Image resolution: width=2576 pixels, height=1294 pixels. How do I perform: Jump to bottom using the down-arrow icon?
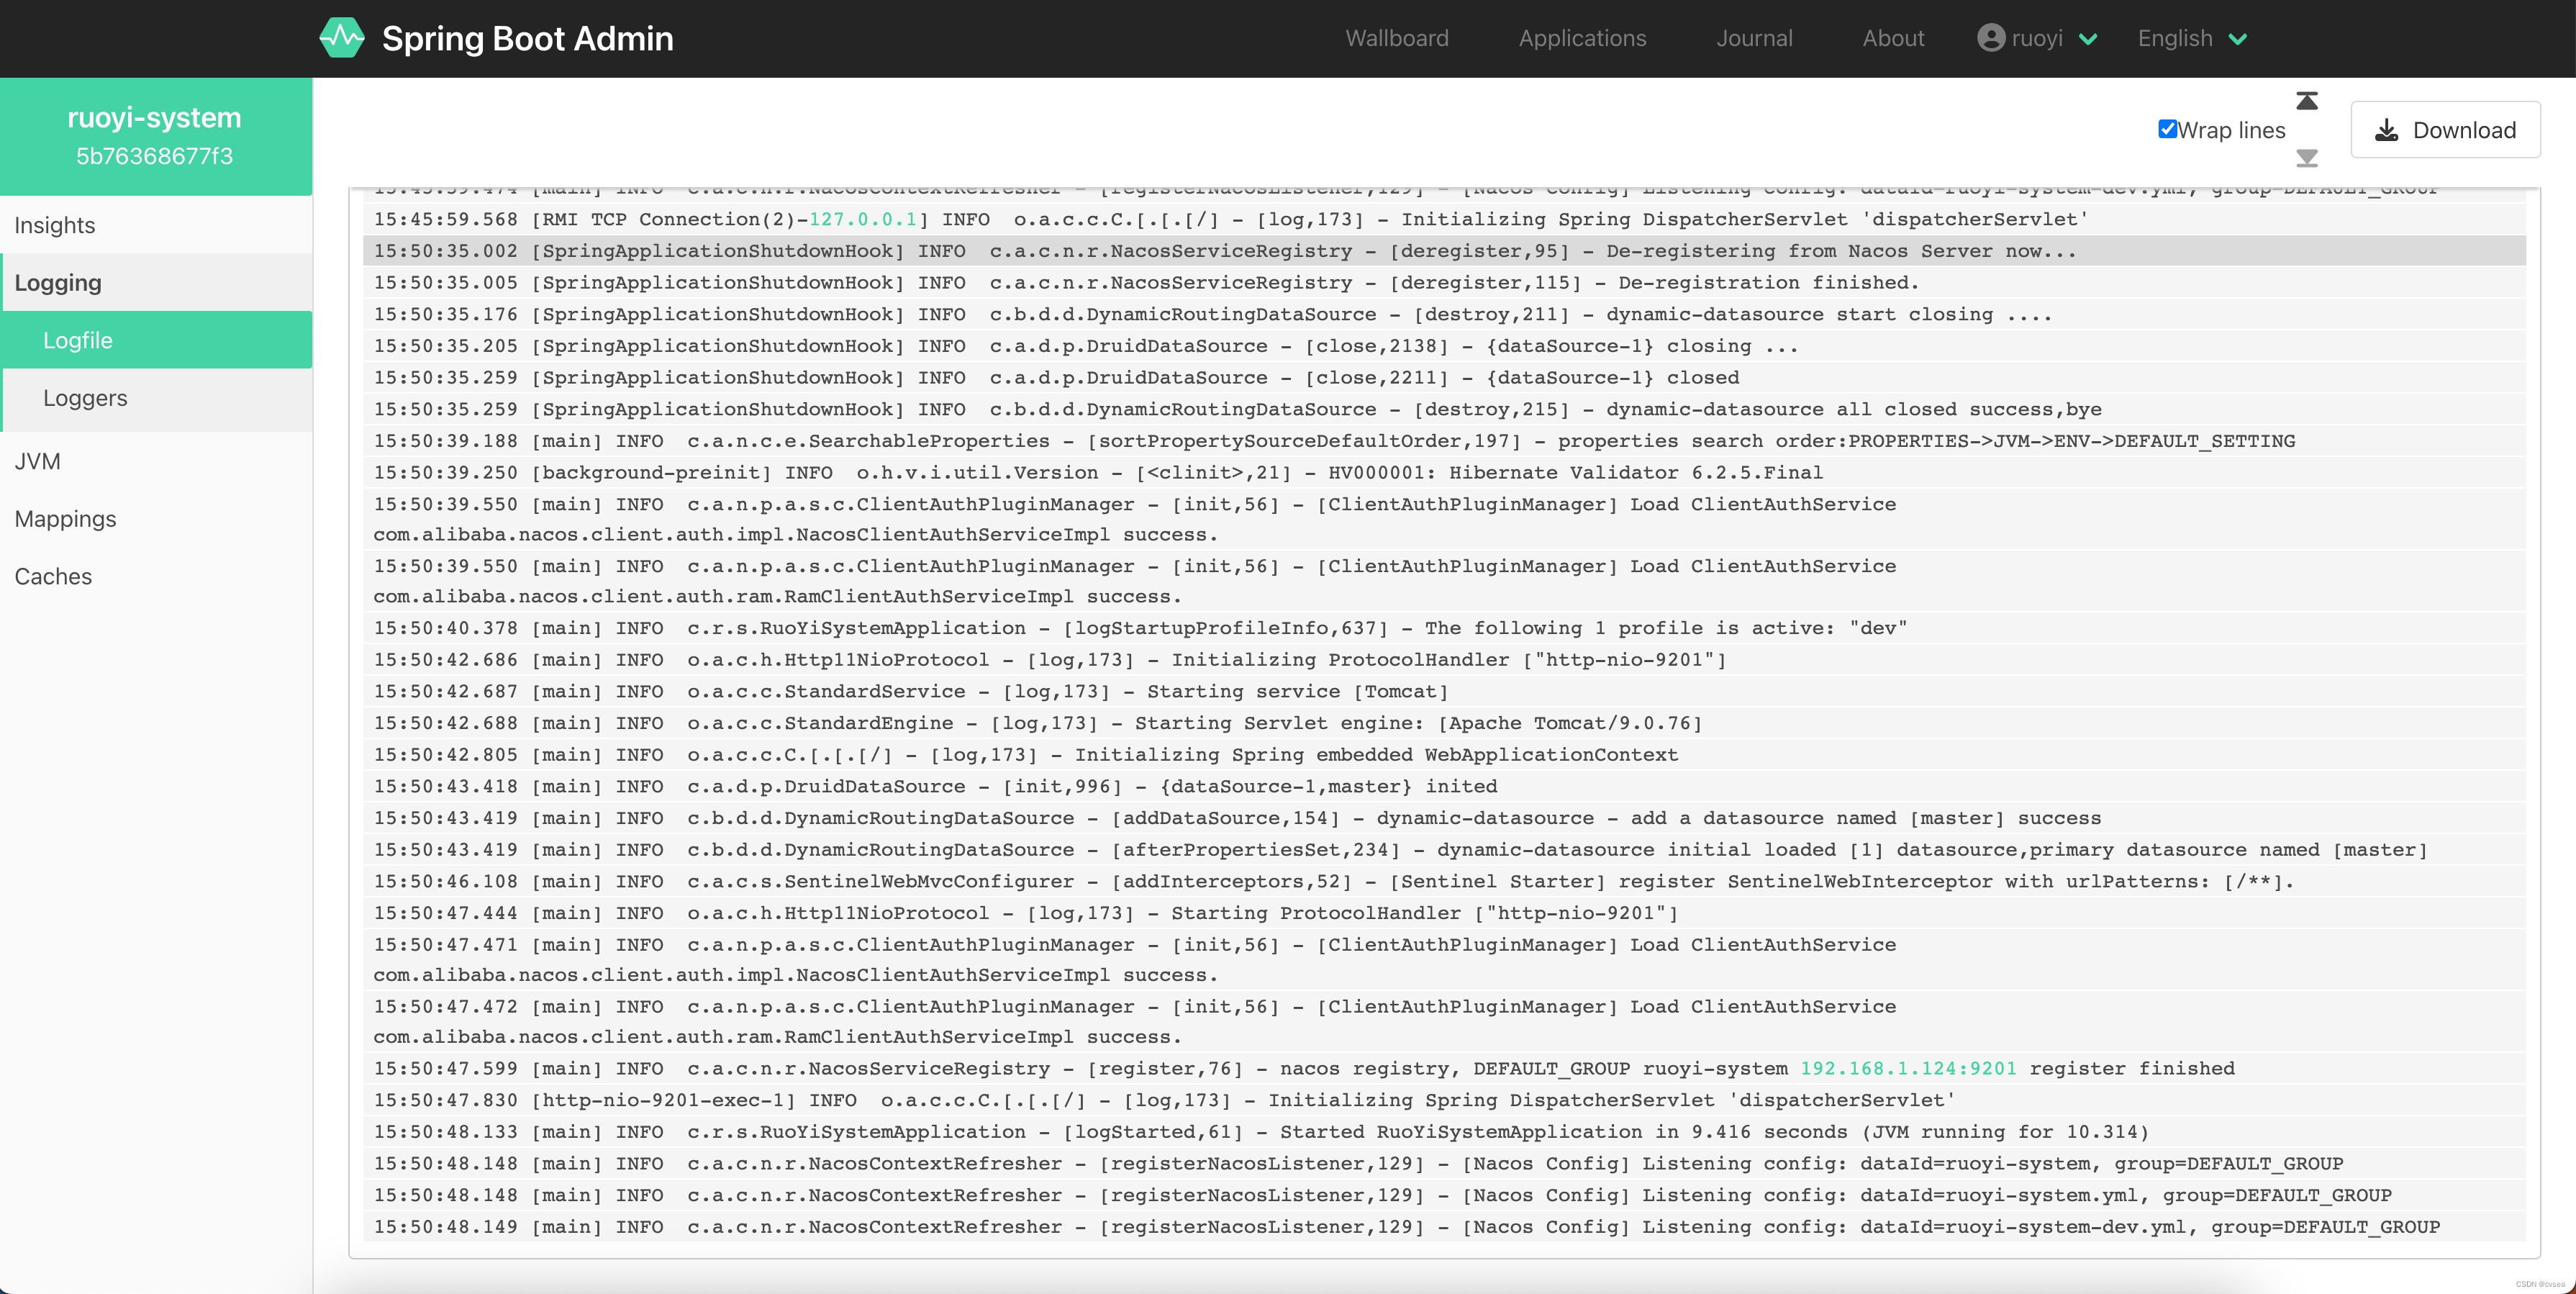[2307, 158]
